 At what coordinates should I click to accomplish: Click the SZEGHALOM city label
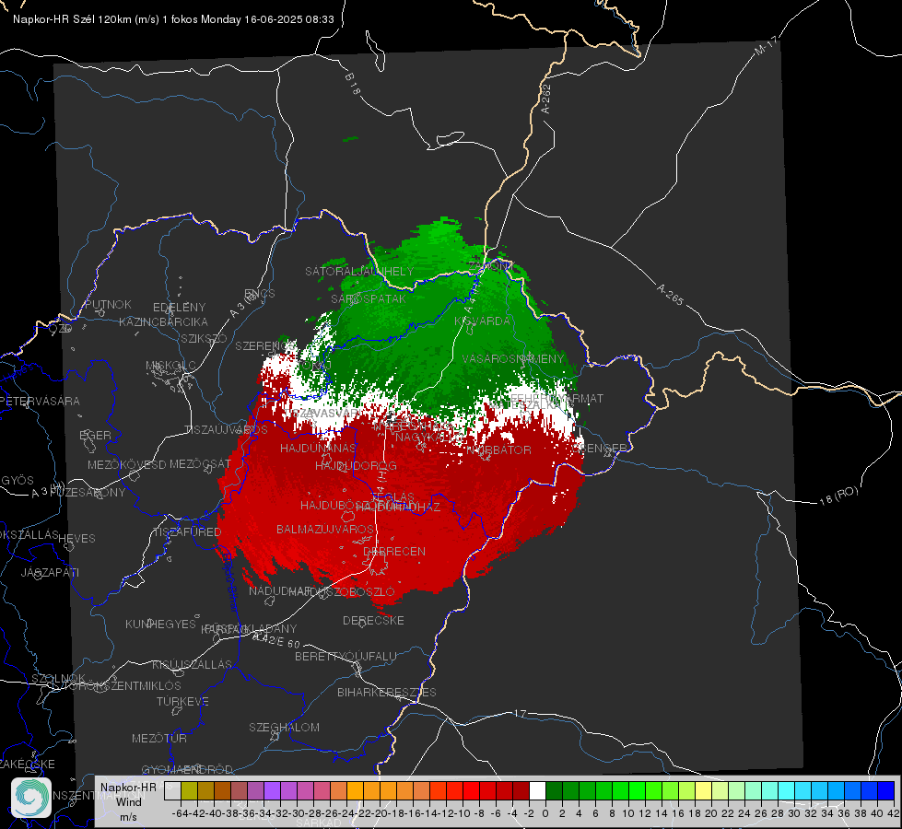tap(284, 727)
